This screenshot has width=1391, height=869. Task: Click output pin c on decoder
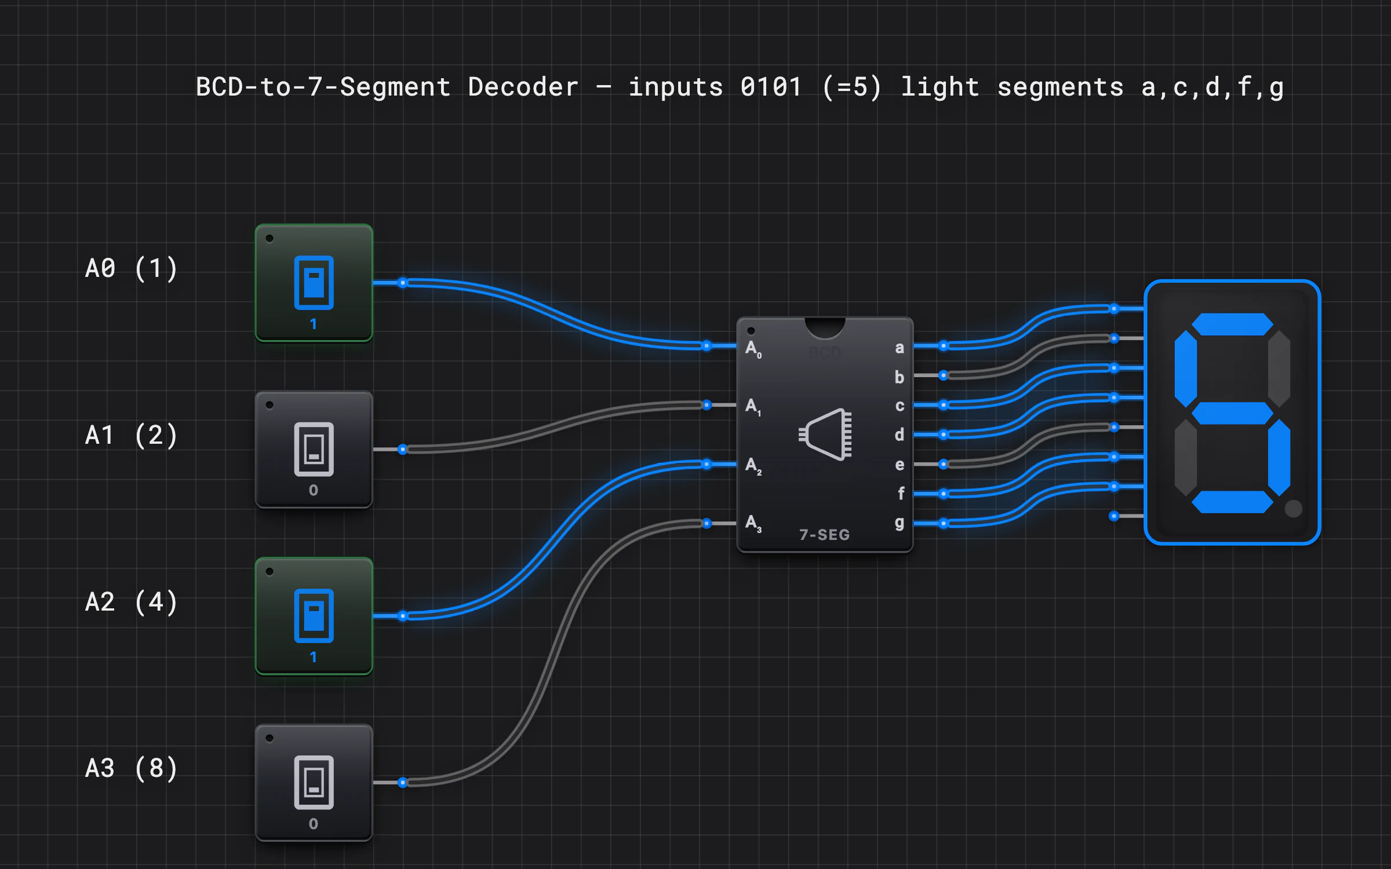coord(944,405)
